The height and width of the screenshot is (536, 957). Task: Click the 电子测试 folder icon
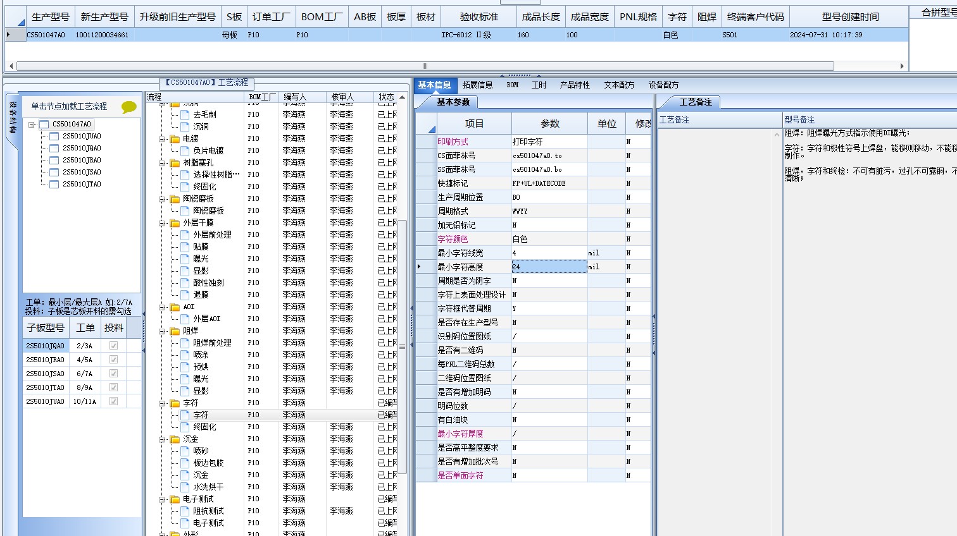pos(175,499)
